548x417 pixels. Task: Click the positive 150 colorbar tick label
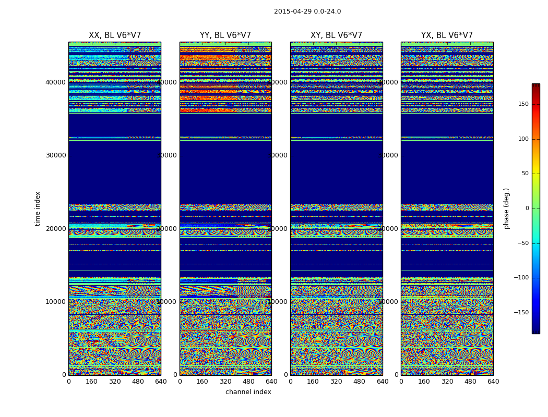pos(523,104)
